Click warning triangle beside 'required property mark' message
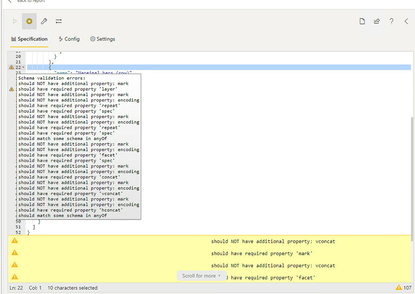The image size is (415, 294). 15,252
